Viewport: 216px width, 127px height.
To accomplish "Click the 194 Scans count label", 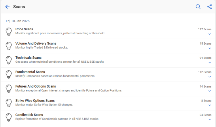I will point(204,58).
